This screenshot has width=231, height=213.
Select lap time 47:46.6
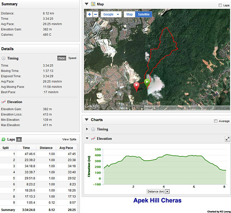click(30, 154)
